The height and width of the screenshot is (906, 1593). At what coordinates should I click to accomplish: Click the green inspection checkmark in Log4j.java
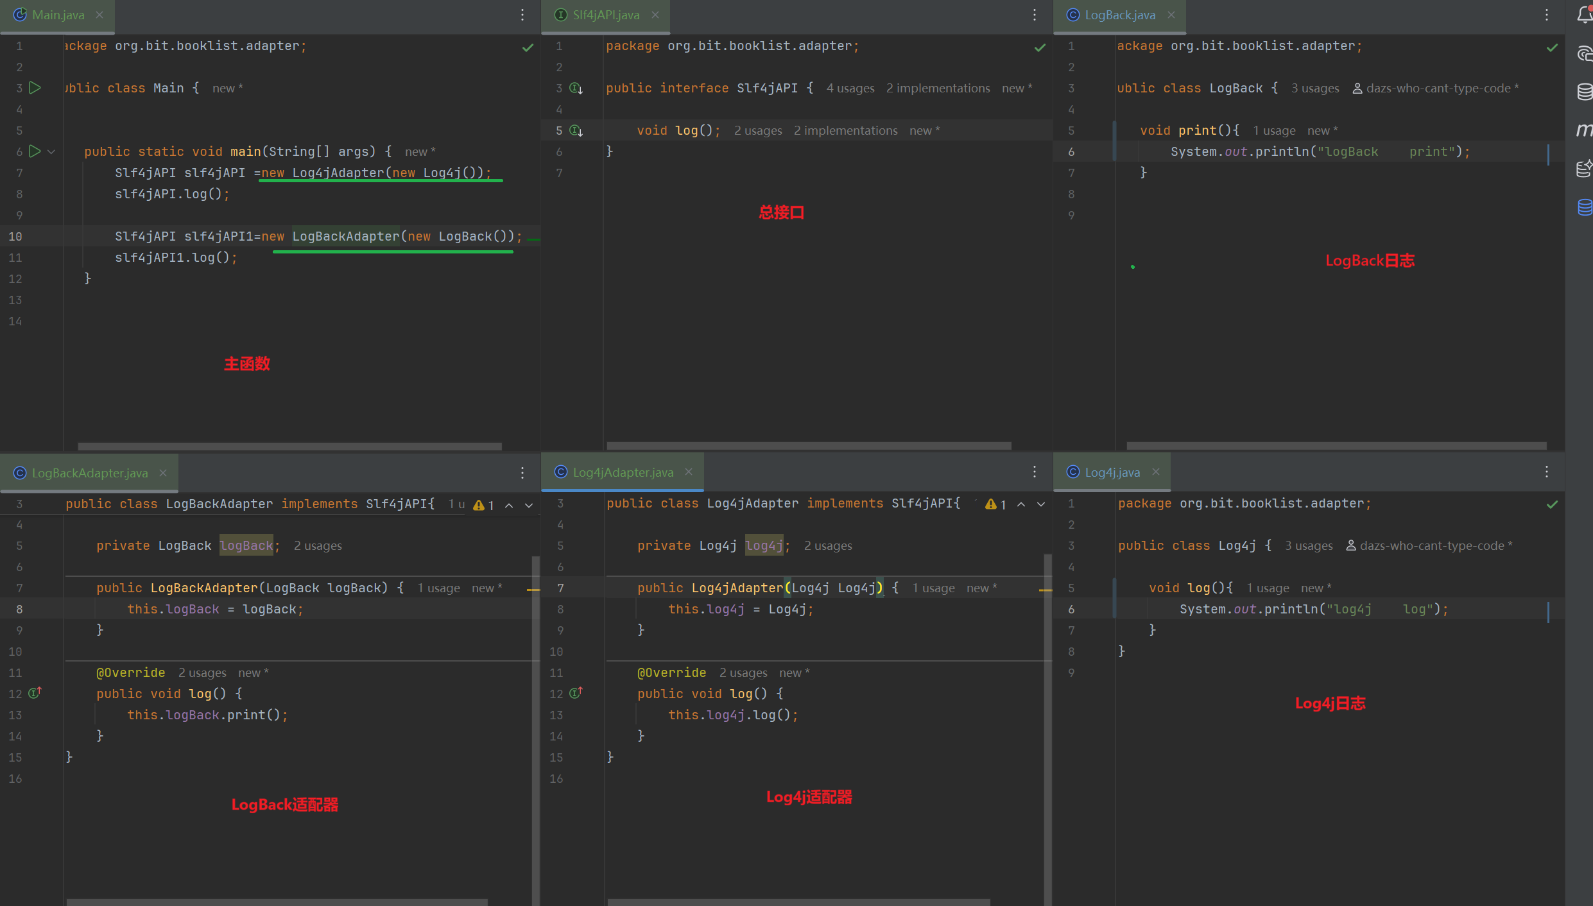[1552, 505]
